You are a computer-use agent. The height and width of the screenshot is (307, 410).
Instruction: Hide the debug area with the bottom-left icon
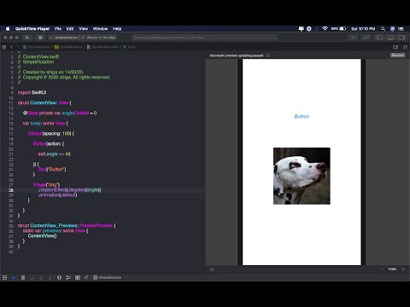[x=4, y=277]
